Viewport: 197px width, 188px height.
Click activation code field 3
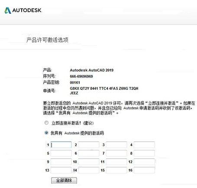pos(116,145)
